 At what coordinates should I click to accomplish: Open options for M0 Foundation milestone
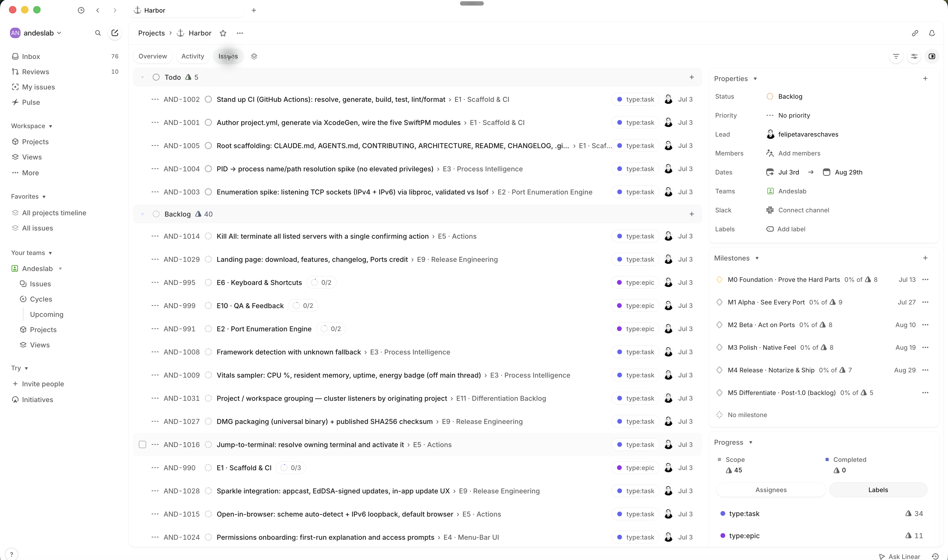coord(925,280)
